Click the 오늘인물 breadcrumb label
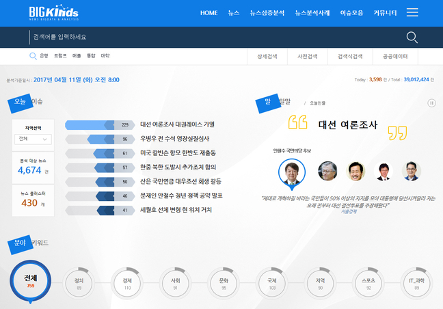Screen dimensions: 443x309 (318, 103)
